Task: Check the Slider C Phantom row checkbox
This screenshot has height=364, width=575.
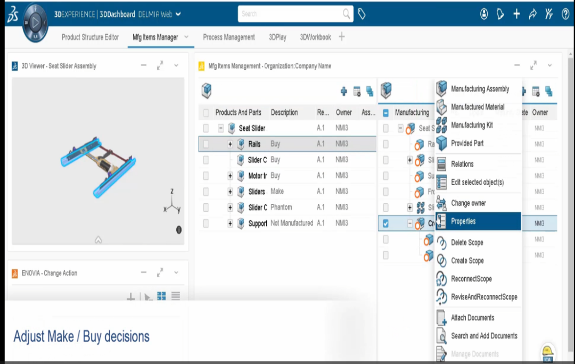Action: [x=206, y=208]
